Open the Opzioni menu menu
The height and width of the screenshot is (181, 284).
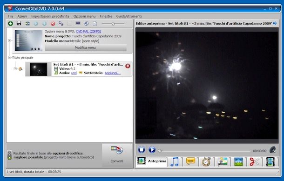[x=84, y=16]
